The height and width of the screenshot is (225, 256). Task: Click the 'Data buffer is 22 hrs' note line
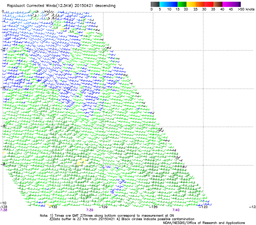click(x=122, y=219)
